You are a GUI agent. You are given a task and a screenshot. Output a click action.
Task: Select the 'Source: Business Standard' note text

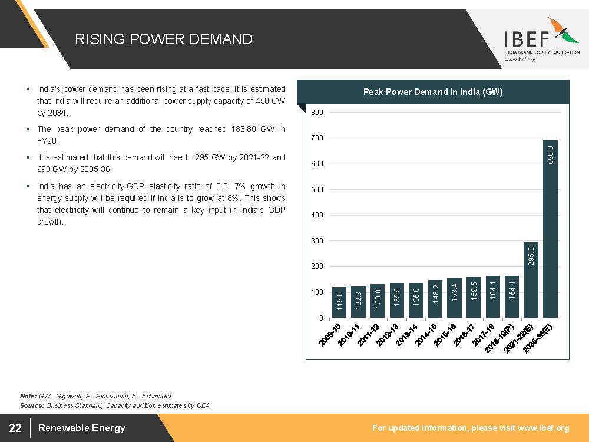(115, 405)
